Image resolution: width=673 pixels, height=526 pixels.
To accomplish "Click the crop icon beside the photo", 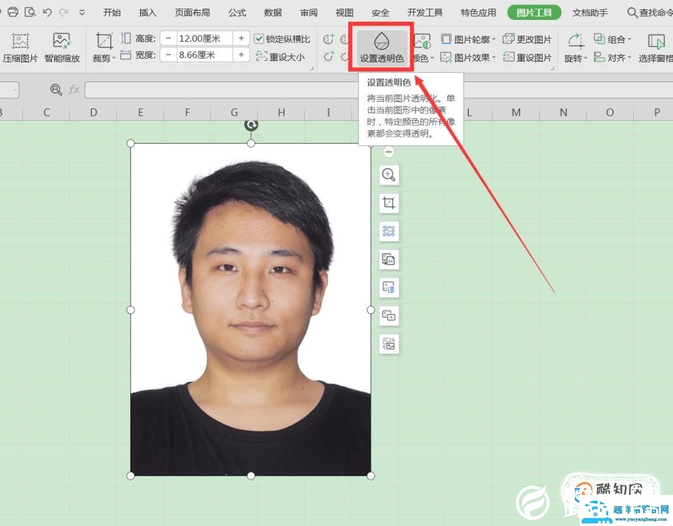I will coord(388,202).
